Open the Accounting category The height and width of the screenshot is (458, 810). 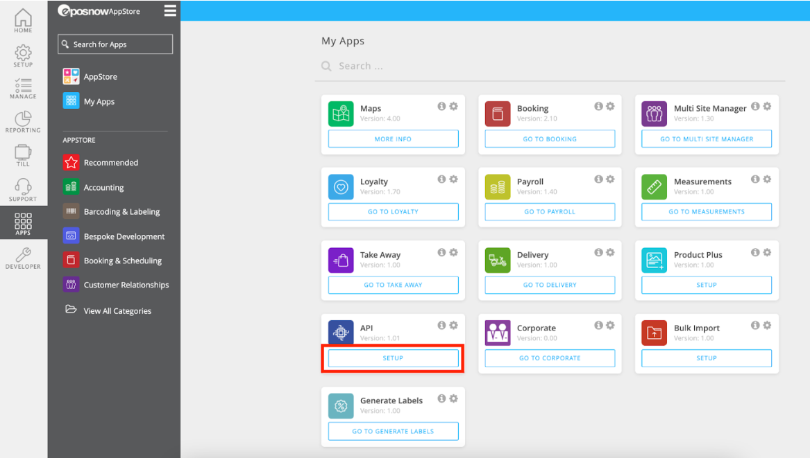(103, 188)
